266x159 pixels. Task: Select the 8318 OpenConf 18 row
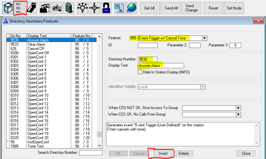pos(52,129)
